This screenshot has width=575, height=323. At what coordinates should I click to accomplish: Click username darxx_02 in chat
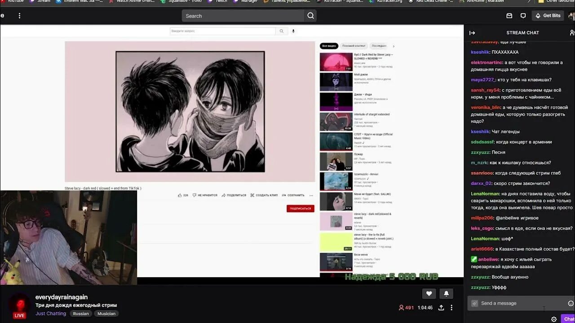pyautogui.click(x=481, y=183)
